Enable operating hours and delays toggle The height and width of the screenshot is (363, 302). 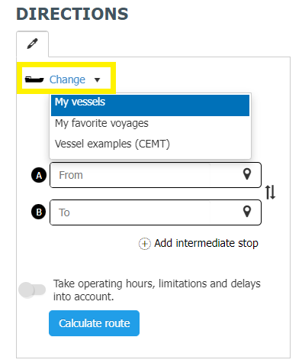32,290
